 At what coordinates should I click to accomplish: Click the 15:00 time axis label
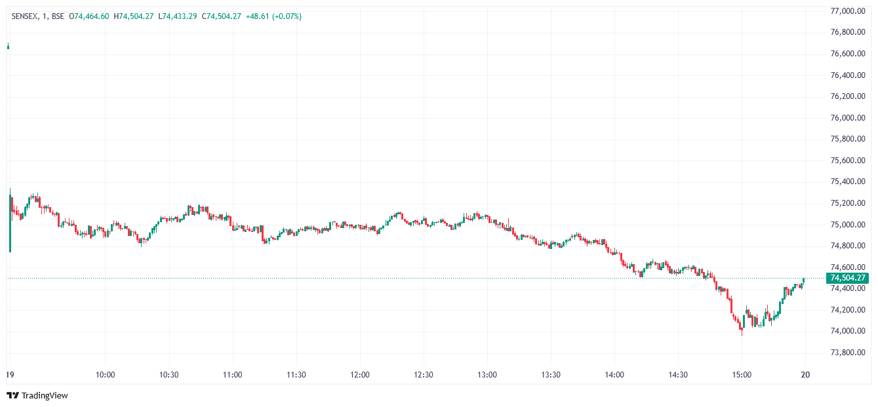pyautogui.click(x=742, y=375)
